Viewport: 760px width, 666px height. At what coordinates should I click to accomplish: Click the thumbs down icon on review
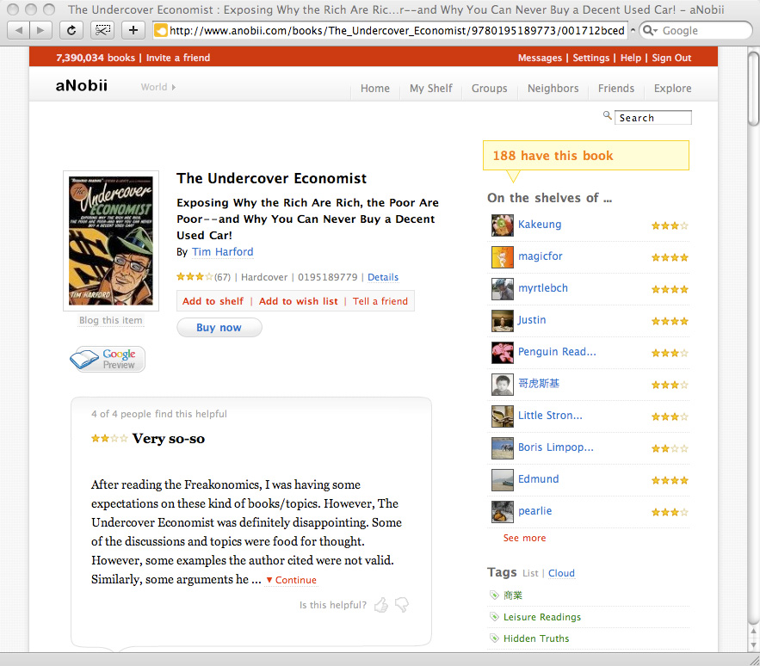(x=402, y=604)
